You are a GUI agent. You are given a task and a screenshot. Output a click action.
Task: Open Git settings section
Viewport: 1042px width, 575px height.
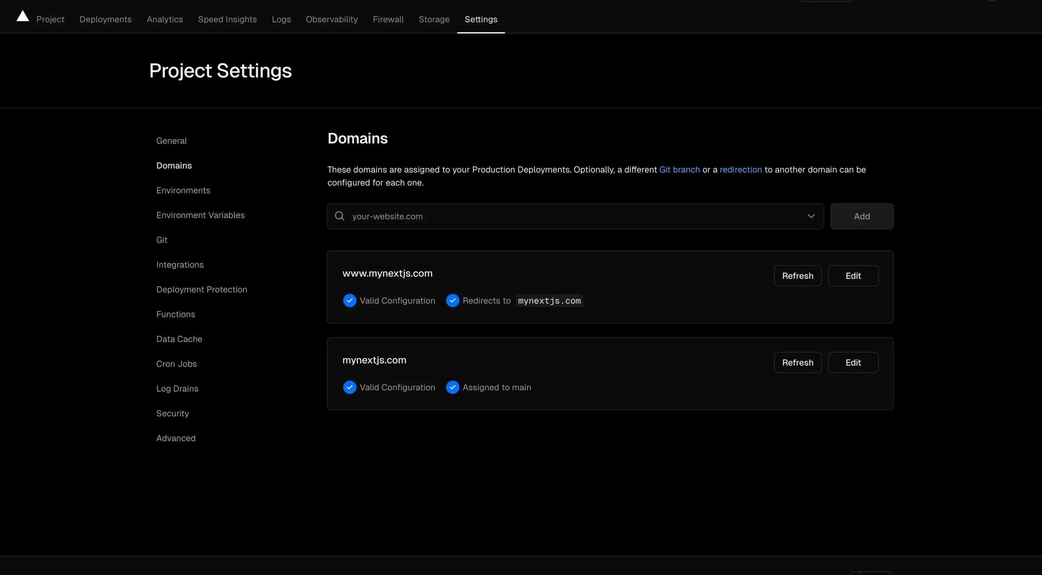pyautogui.click(x=162, y=240)
